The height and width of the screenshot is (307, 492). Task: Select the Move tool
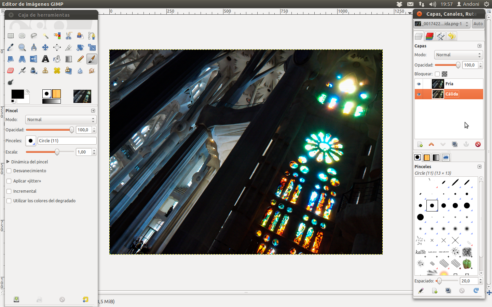45,47
